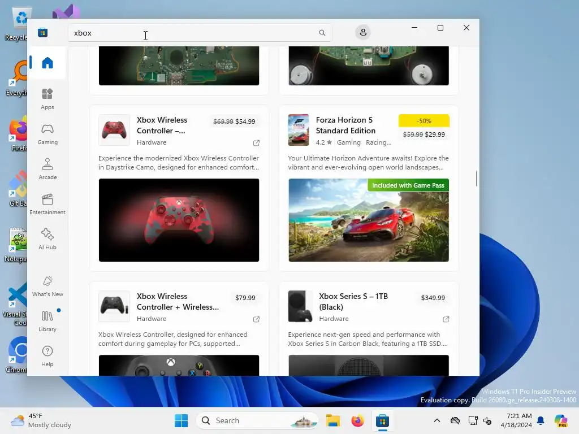Screen dimensions: 579x434
Task: Click the Camo controller description text
Action: [179, 163]
